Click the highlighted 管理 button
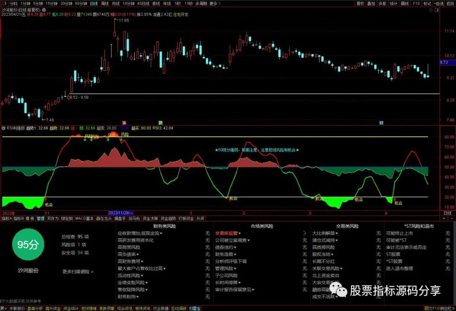 [x=41, y=218]
